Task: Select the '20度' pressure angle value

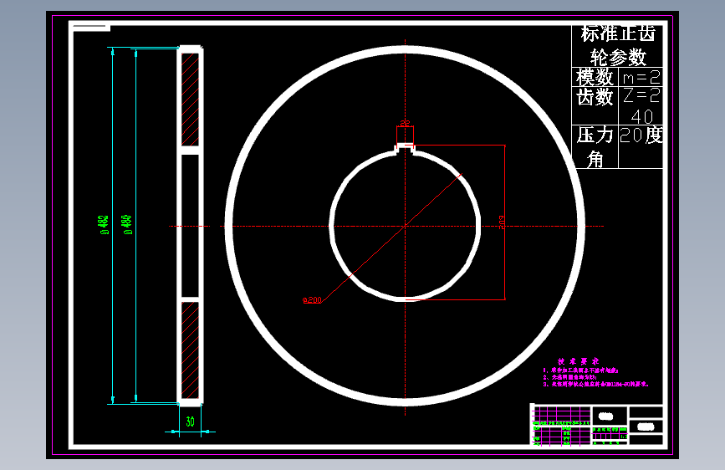Action: [641, 135]
